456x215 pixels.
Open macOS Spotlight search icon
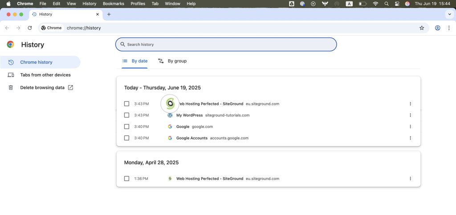pyautogui.click(x=386, y=4)
